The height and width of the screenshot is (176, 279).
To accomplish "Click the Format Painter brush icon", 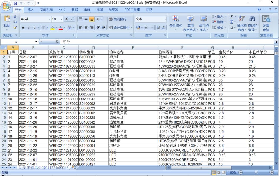I will pyautogui.click(x=15, y=28).
